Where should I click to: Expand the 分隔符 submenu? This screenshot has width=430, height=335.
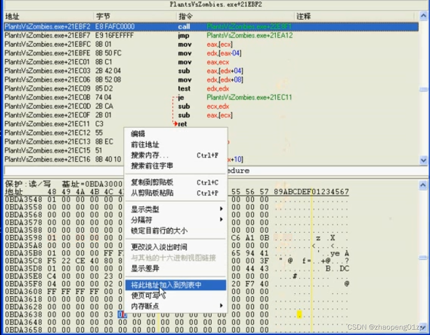[175, 220]
